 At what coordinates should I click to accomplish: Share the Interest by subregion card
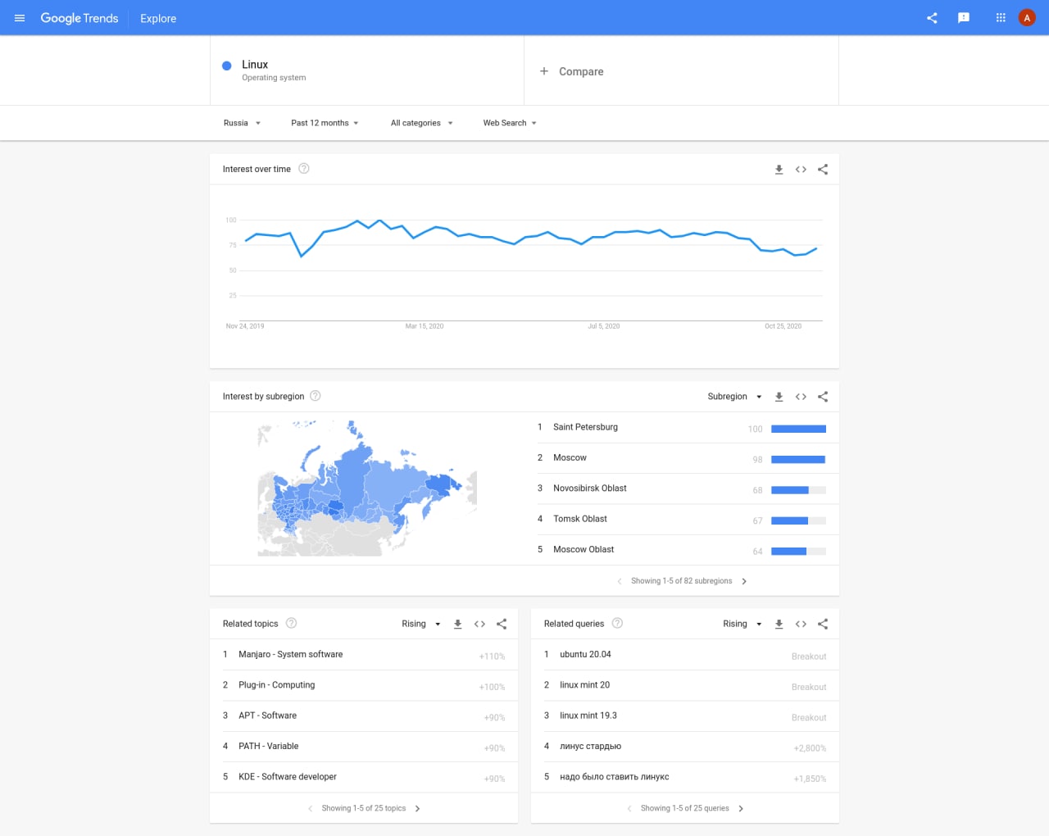[x=823, y=397]
